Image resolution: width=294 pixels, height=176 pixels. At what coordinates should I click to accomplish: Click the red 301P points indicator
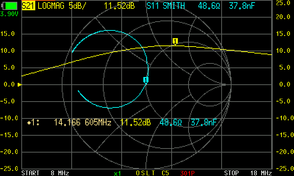pyautogui.click(x=187, y=173)
